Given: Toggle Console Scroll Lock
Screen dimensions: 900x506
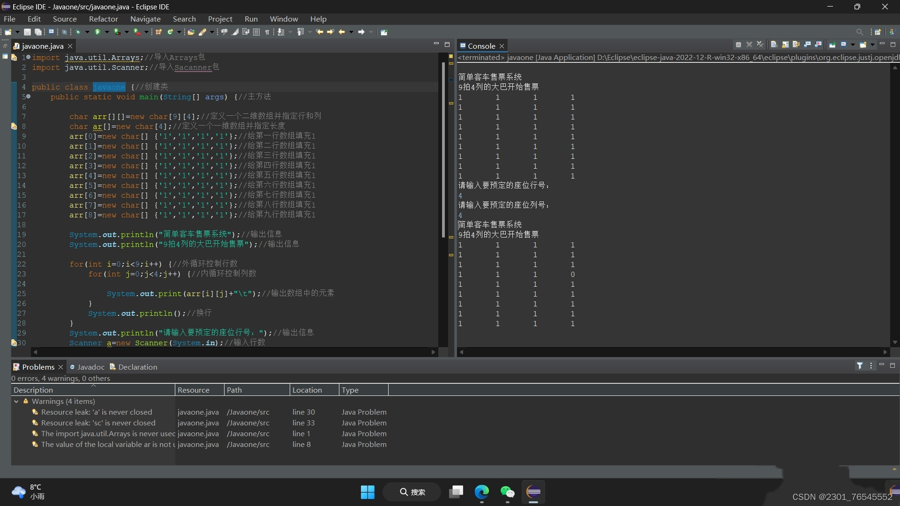Looking at the screenshot, I should [x=785, y=45].
